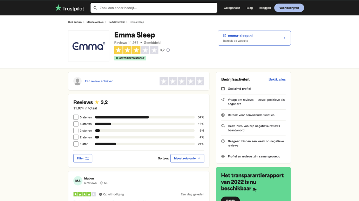Viewport: 359px width, 201px height.
Task: Click the dollar icon for Betaalt voor aanvullende functies
Action: [x=223, y=115]
